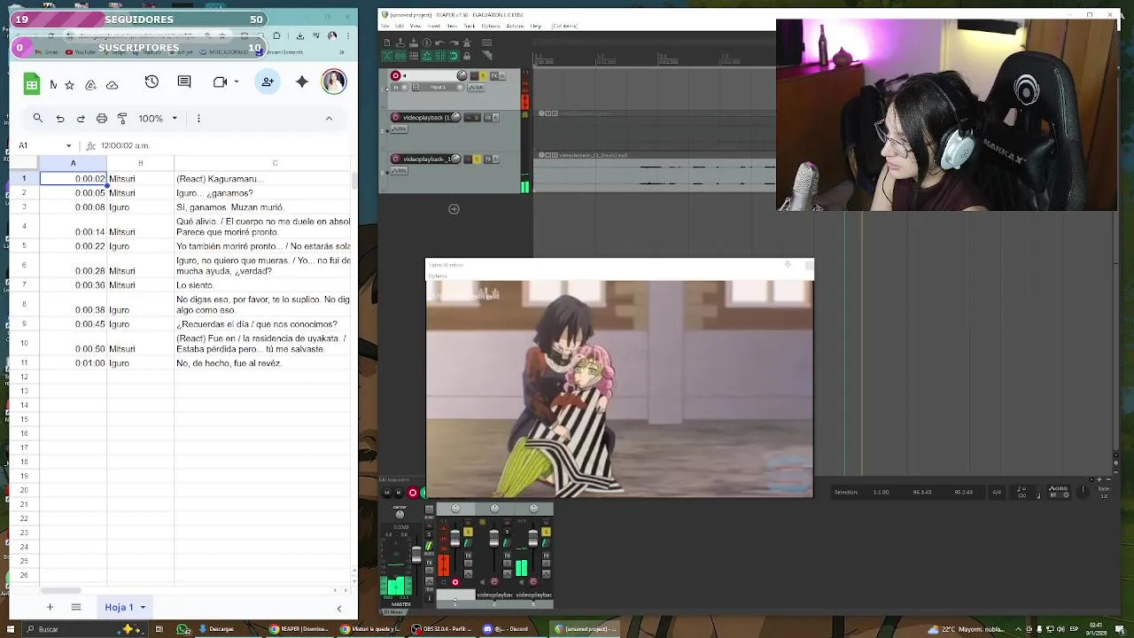1134x638 pixels.
Task: Open all sheets list
Action: pos(76,607)
